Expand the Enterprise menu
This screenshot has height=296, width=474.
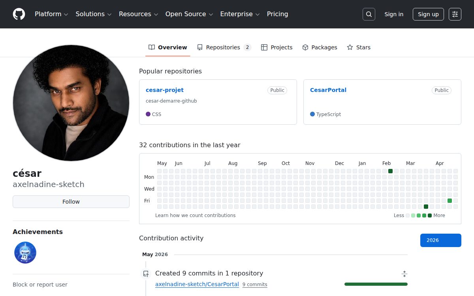(240, 14)
